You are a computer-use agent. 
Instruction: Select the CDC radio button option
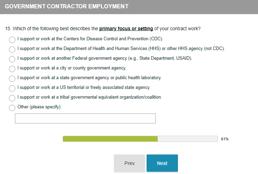[x=12, y=40]
